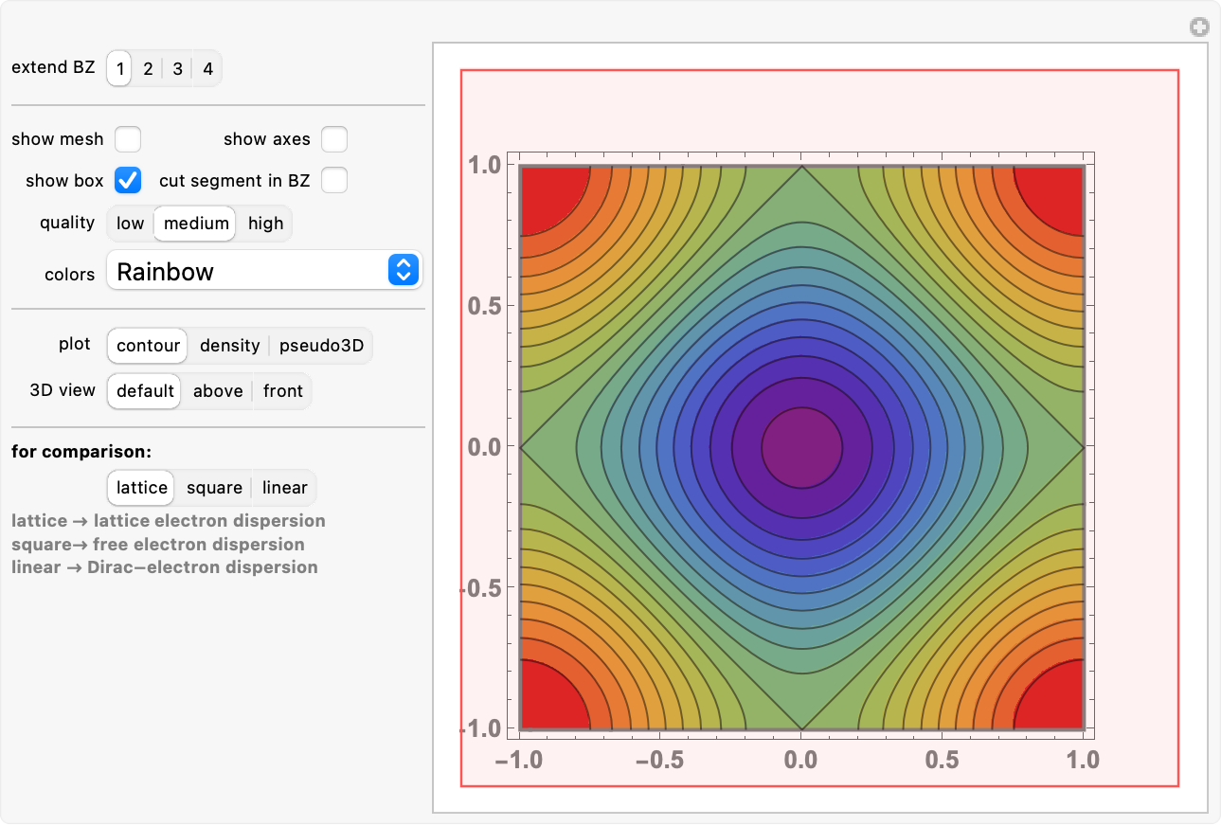Set extend BZ to 4
The image size is (1221, 826).
207,68
